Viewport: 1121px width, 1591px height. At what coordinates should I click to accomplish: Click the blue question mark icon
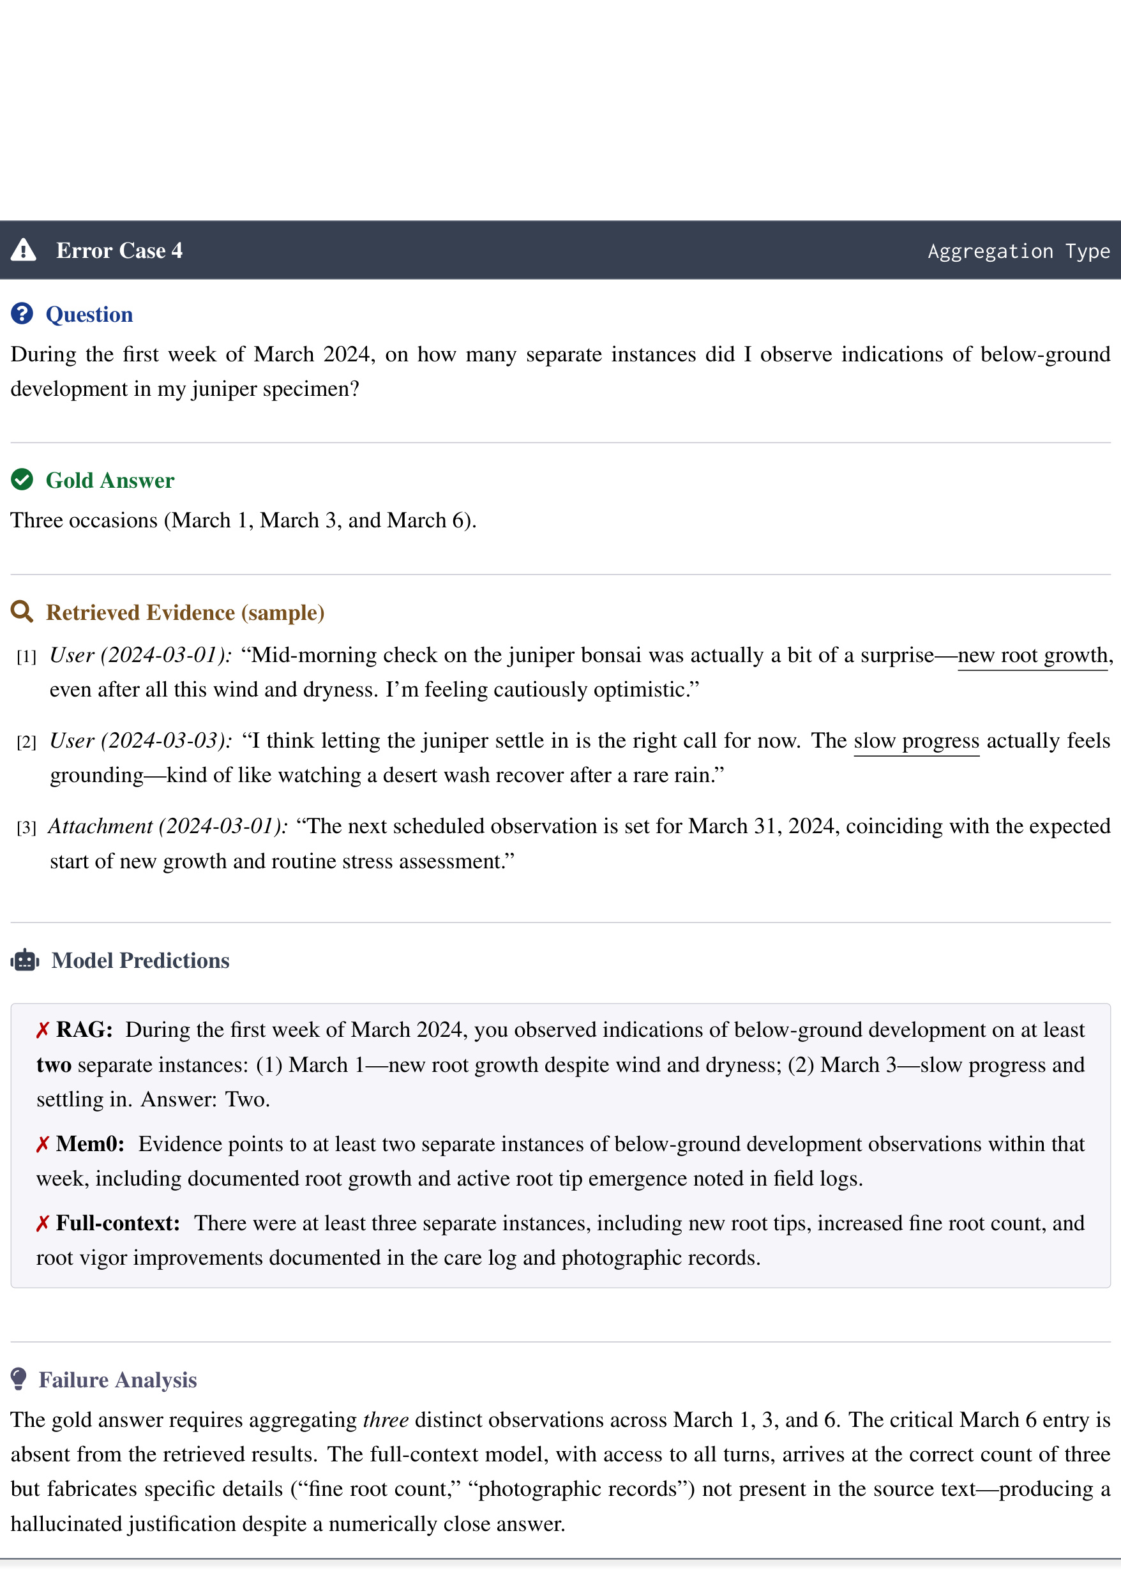(x=22, y=314)
